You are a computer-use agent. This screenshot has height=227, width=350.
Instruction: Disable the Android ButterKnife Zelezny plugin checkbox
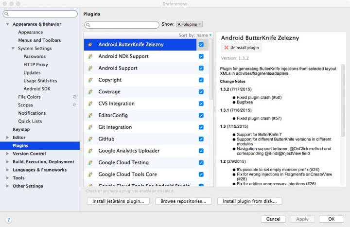[201, 44]
